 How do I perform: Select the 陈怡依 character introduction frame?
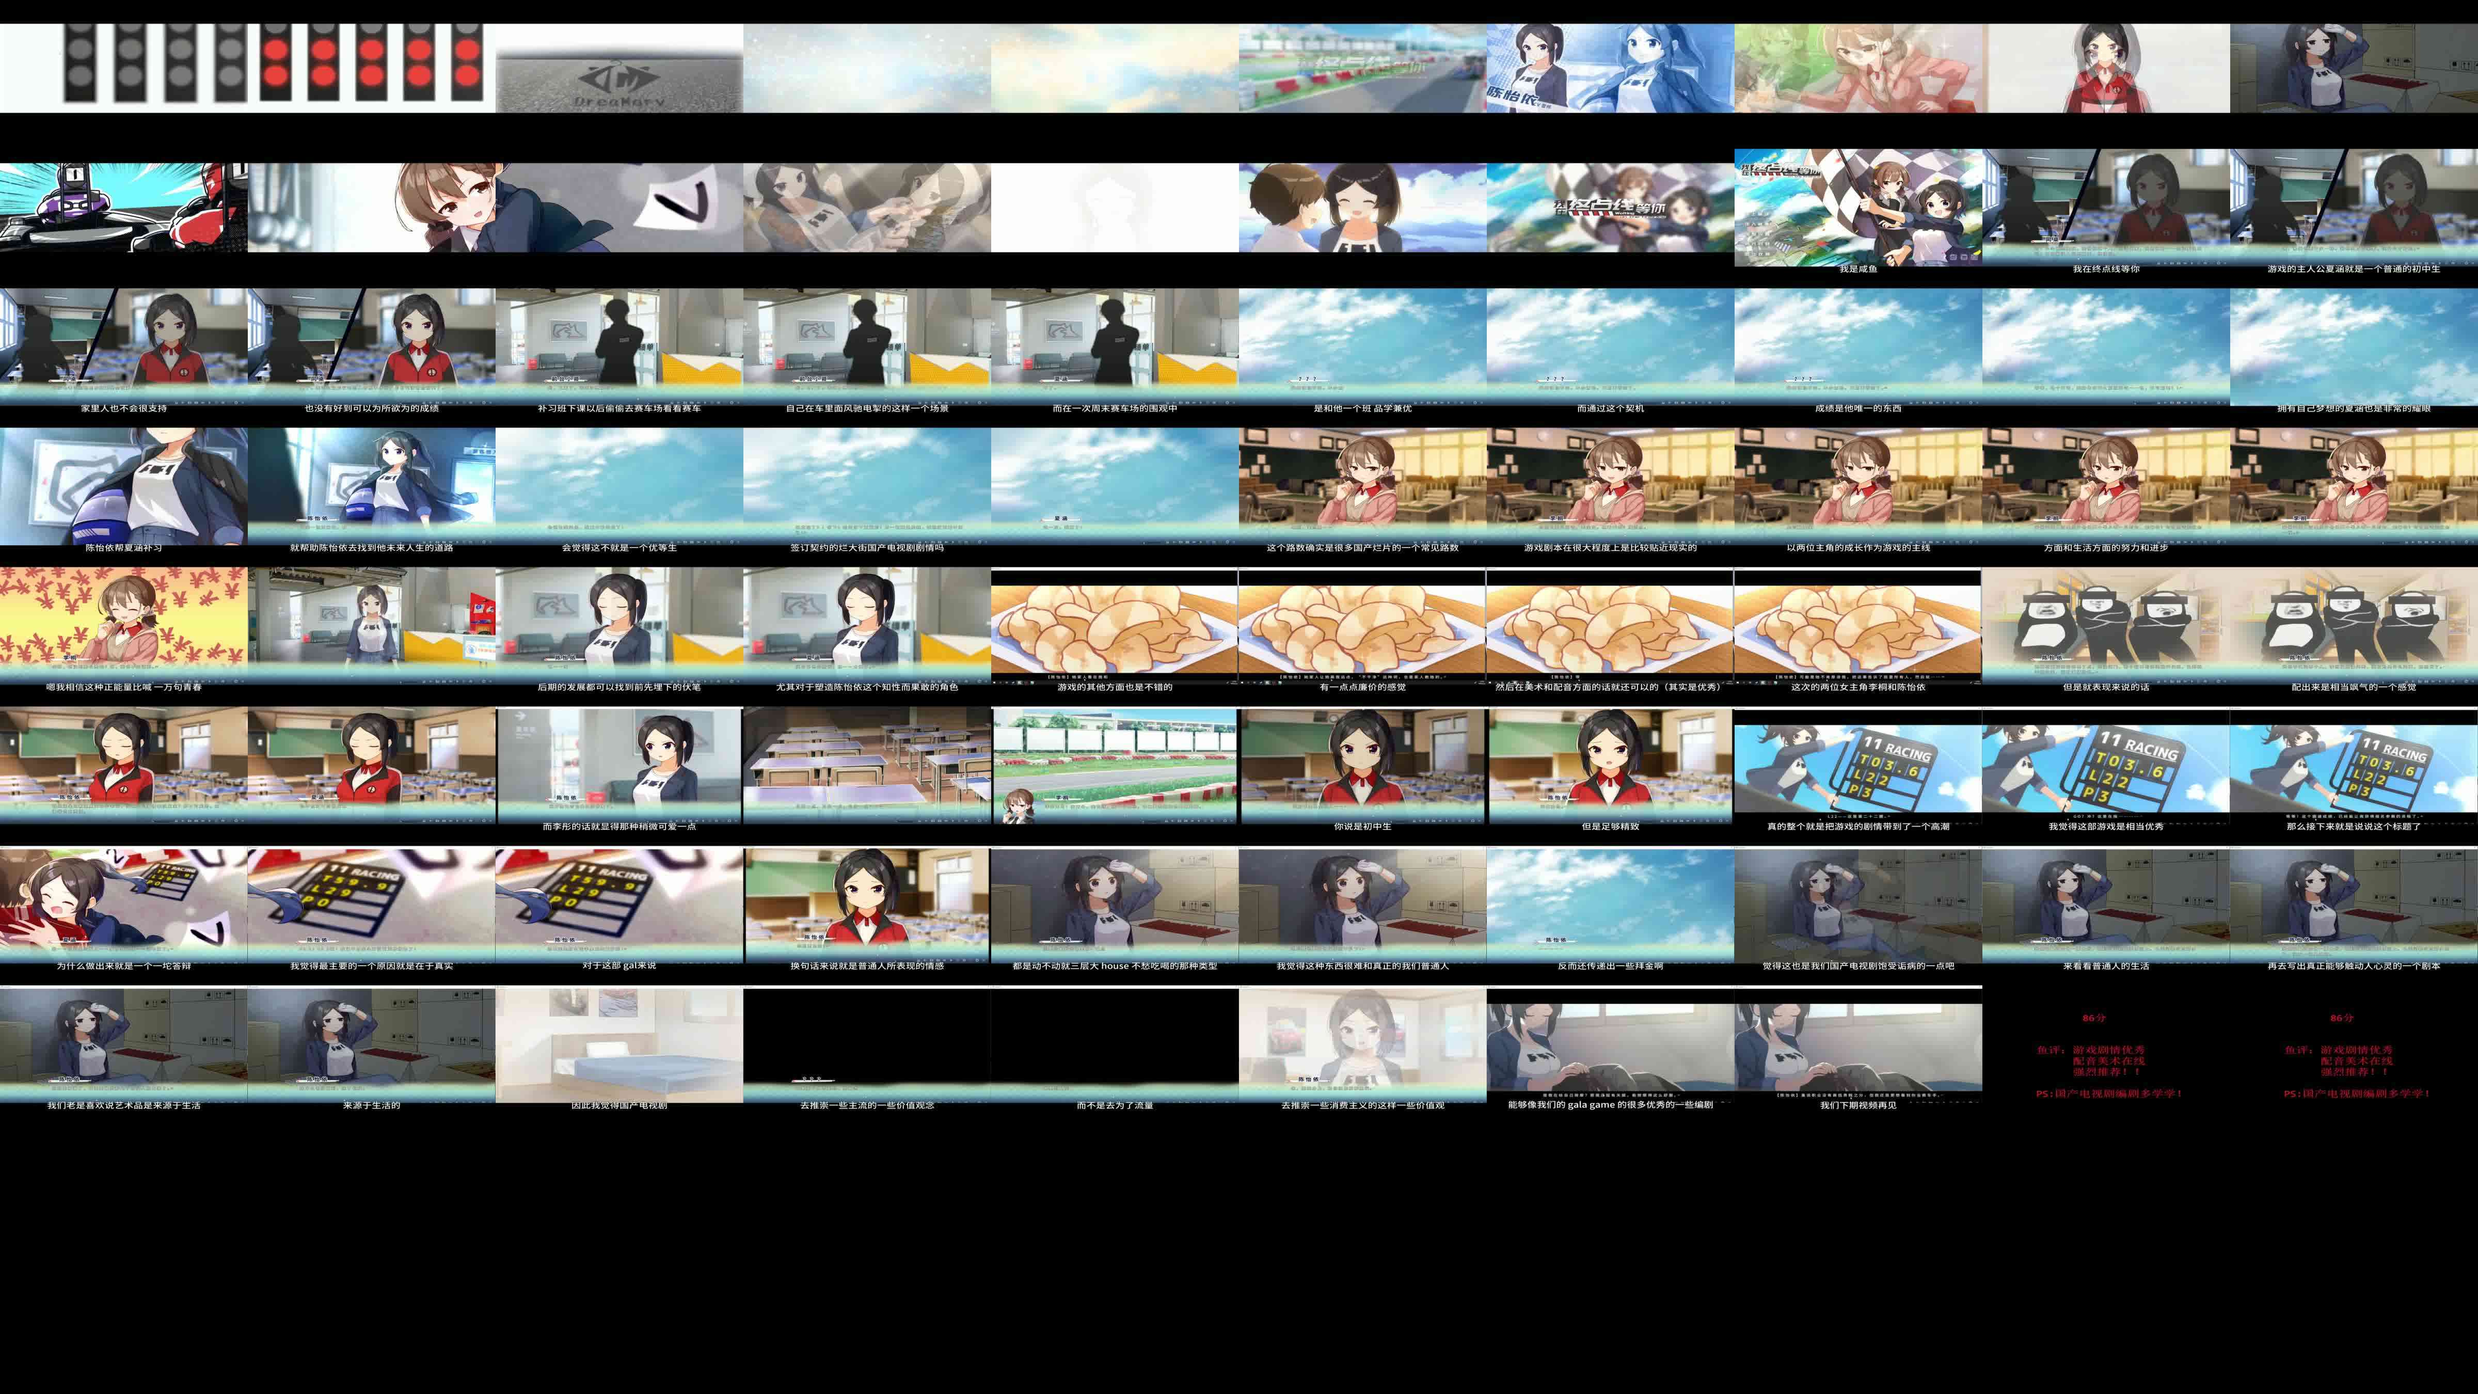point(1610,68)
